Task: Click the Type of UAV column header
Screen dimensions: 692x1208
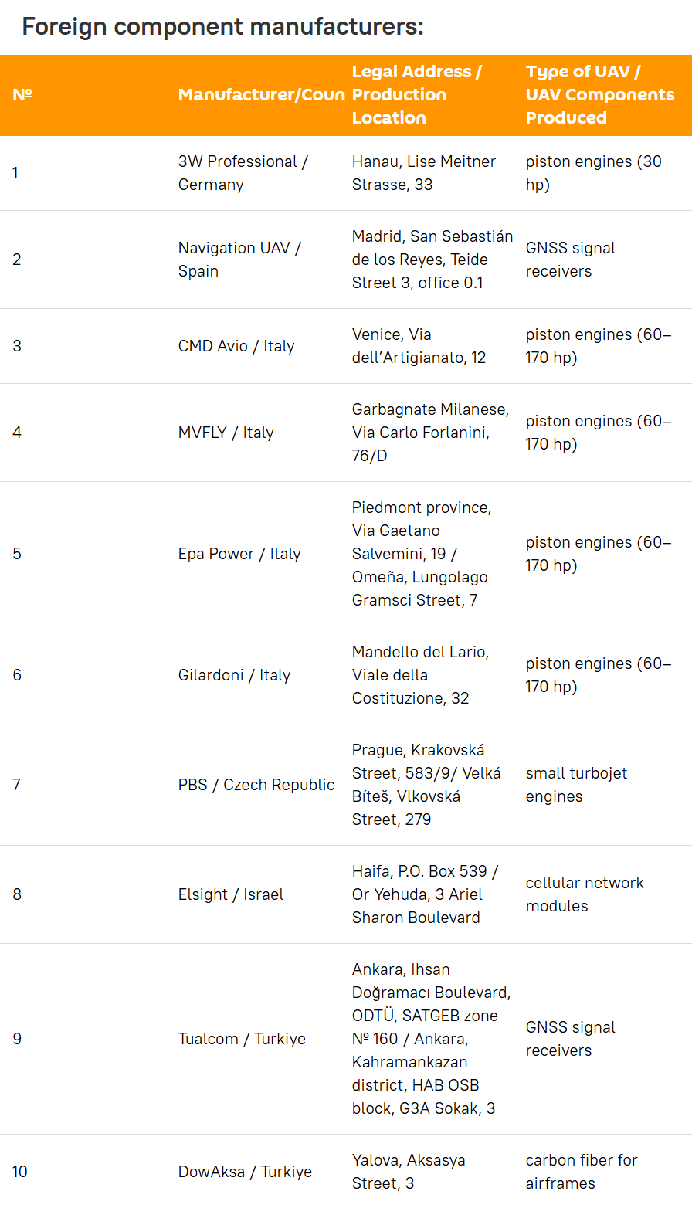Action: [600, 95]
